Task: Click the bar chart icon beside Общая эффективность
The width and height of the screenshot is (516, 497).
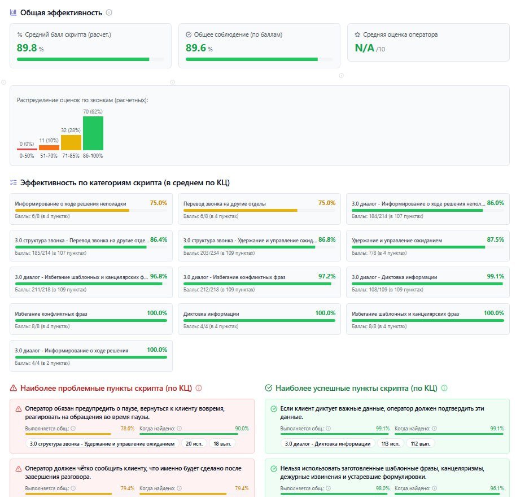Action: 12,11
